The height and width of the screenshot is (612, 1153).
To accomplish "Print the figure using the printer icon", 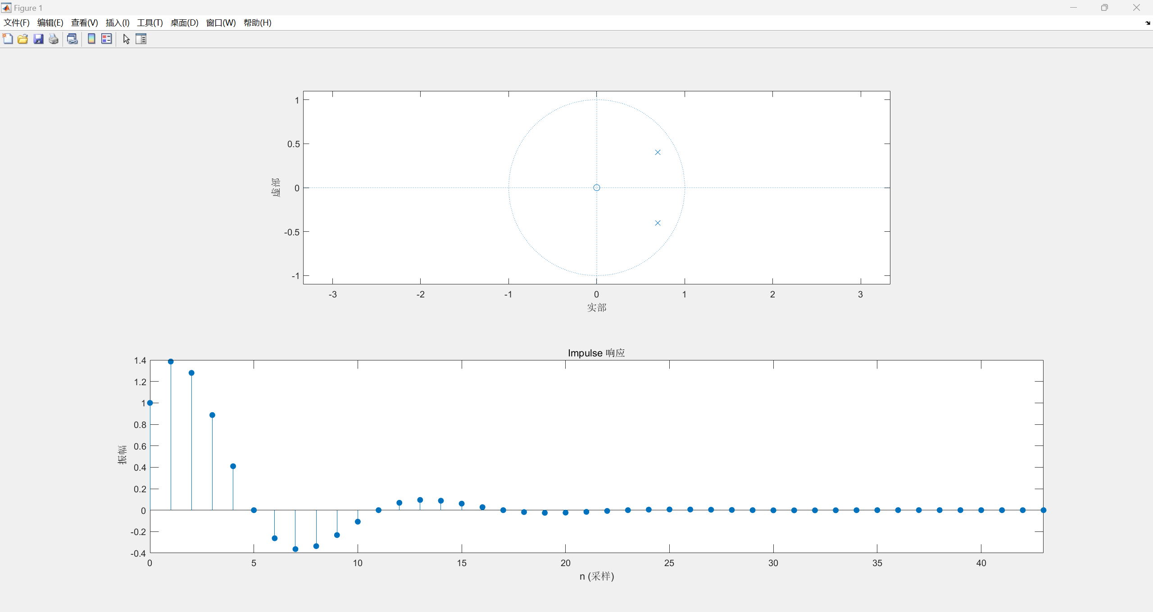I will [54, 39].
